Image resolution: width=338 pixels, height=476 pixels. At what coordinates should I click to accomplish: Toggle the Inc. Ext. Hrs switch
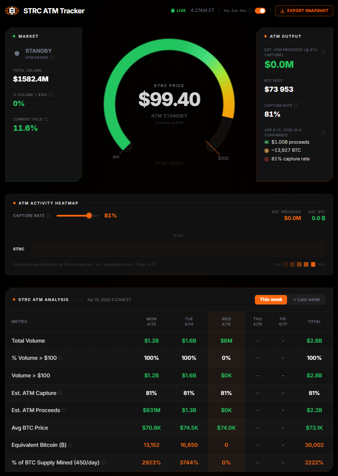(x=260, y=11)
